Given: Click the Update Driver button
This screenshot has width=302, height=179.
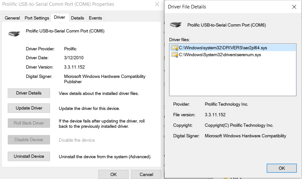Looking at the screenshot, I should tap(29, 108).
